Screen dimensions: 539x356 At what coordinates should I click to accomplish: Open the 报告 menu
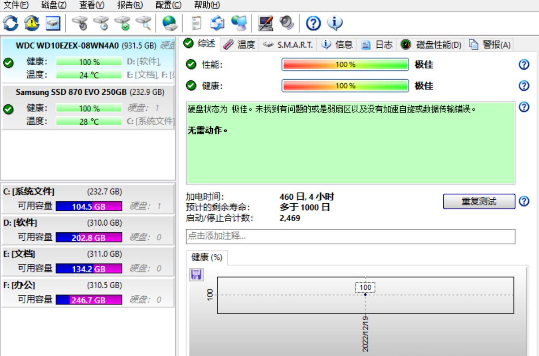[x=130, y=5]
